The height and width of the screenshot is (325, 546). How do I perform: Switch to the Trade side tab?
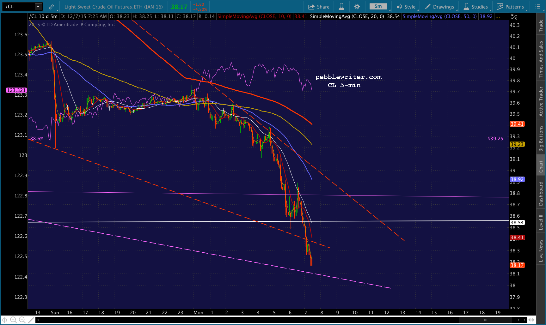coord(541,26)
